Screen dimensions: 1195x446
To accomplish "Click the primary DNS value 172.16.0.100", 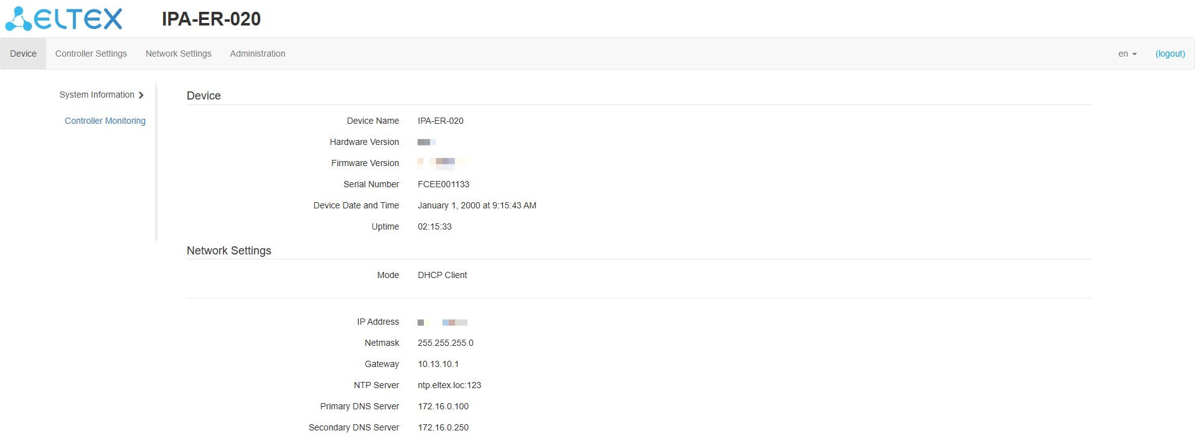I will point(443,406).
